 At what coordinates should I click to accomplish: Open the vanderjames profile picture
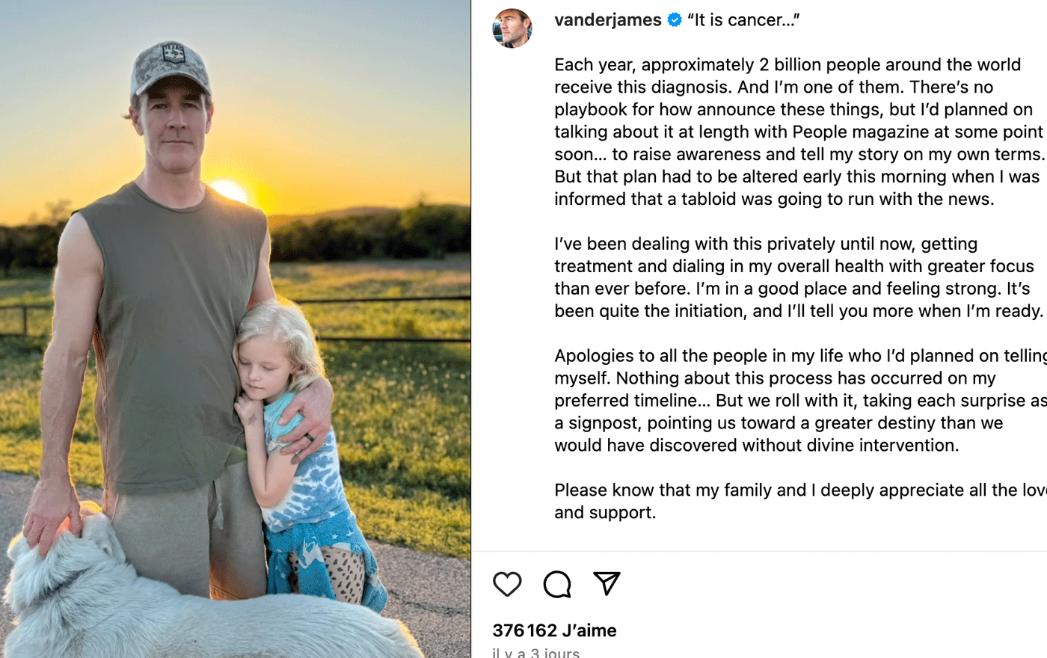(512, 28)
